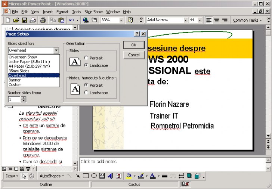
Task: Collapse the Slides sized for dropdown arrow
Action: pos(56,50)
